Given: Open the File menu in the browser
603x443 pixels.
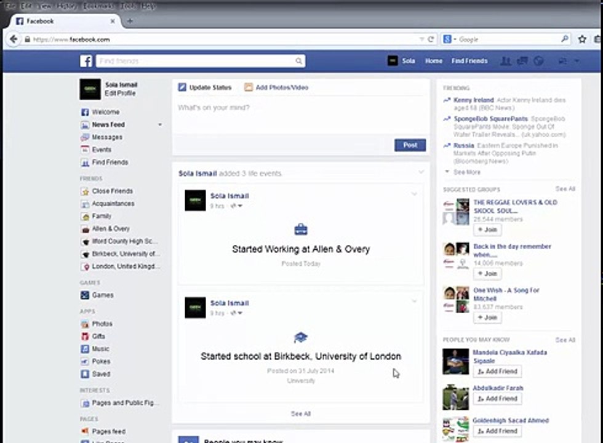Looking at the screenshot, I should [10, 6].
